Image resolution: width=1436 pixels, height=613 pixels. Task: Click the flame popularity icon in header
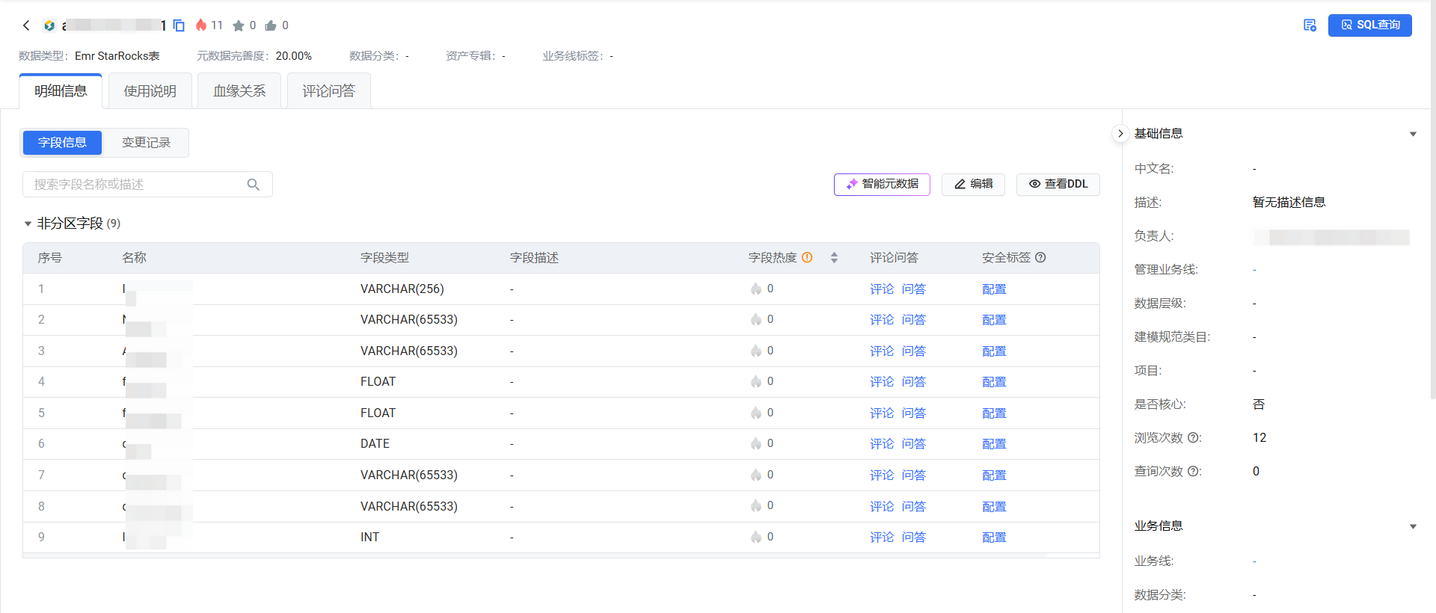[201, 25]
